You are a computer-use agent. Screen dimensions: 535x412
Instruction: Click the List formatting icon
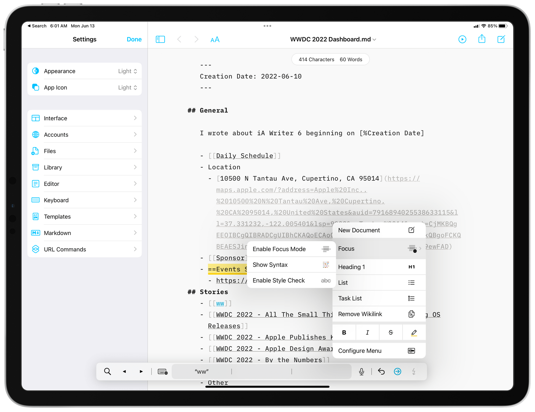tap(411, 283)
